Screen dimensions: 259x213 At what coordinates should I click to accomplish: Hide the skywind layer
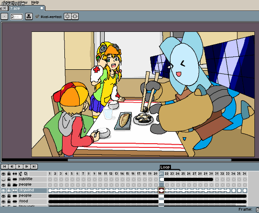[x=3, y=190]
